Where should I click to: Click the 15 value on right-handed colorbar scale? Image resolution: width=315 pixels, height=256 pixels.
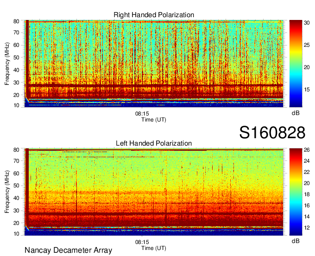pos(307,90)
